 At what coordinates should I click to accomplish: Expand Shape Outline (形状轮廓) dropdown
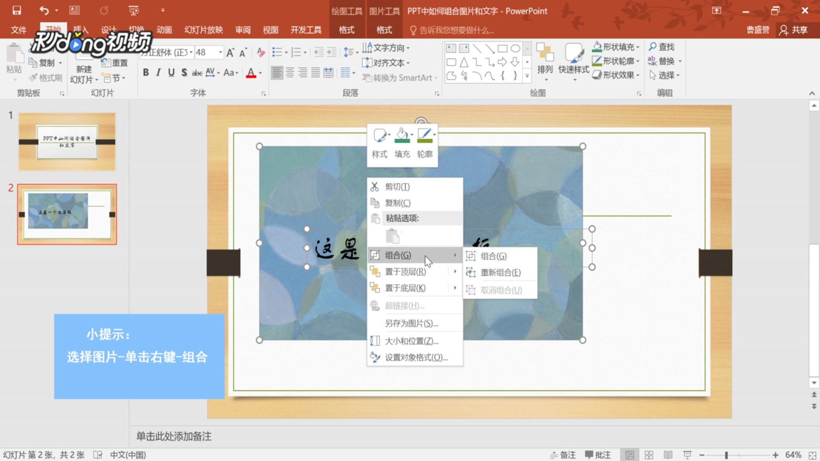point(638,61)
